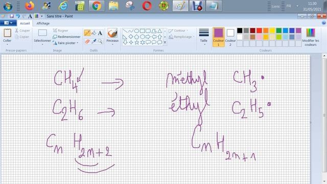The height and width of the screenshot is (184, 327).
Task: Choose the down arrow shape
Action: pyautogui.click(x=125, y=42)
